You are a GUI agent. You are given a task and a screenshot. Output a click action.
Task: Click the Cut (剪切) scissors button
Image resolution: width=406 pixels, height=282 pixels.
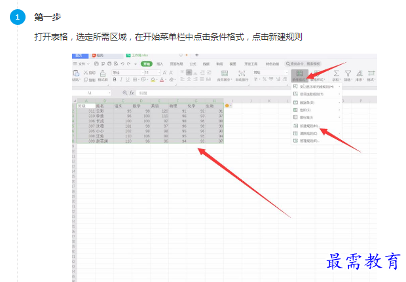click(x=89, y=73)
